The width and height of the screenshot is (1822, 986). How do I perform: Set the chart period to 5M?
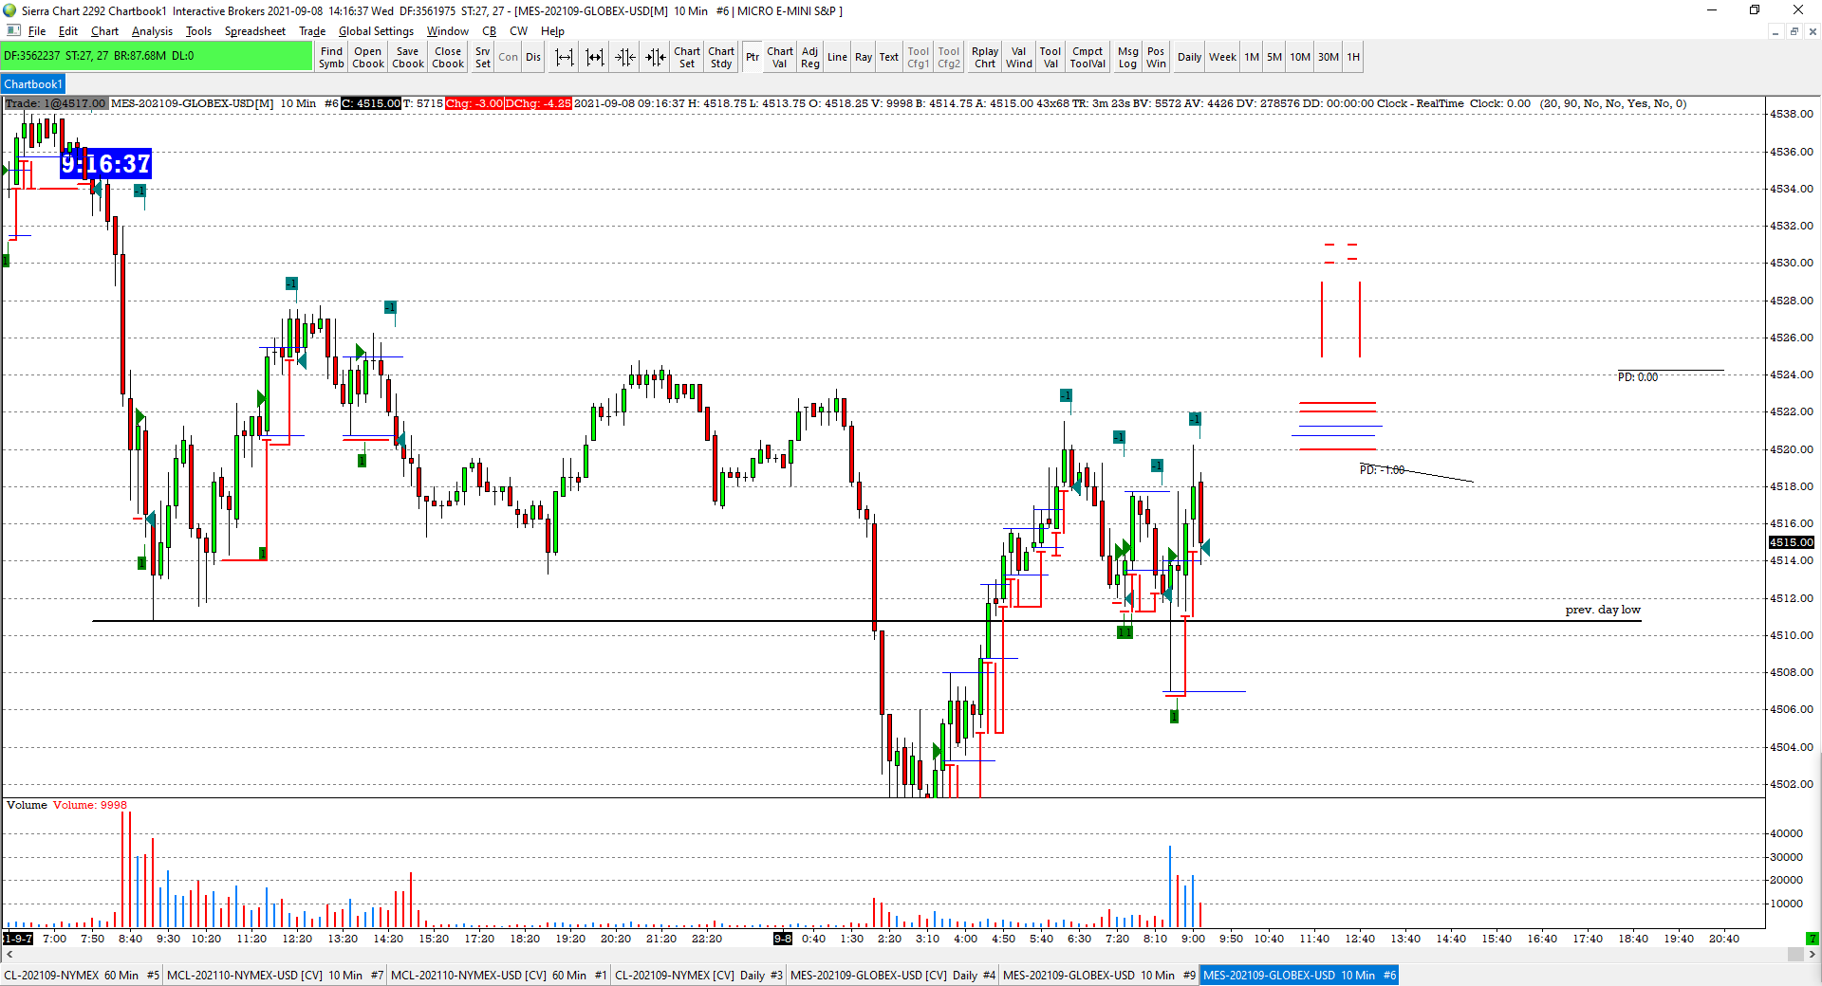tap(1274, 57)
